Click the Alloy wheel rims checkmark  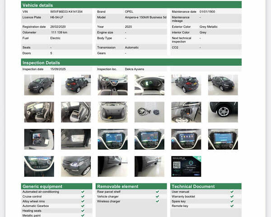pos(83,201)
